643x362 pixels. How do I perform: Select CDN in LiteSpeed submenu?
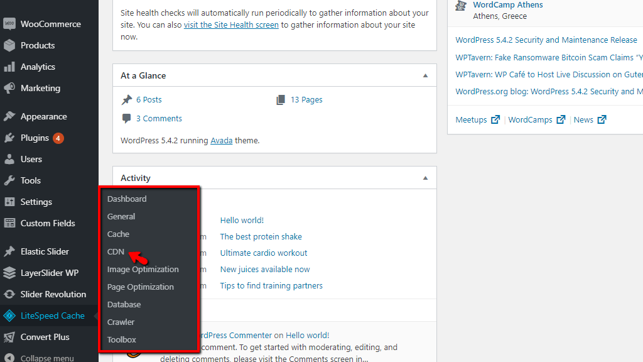click(x=116, y=251)
